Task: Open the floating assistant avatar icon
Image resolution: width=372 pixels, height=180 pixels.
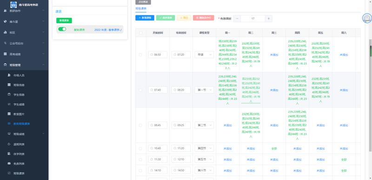Action: pyautogui.click(x=367, y=18)
